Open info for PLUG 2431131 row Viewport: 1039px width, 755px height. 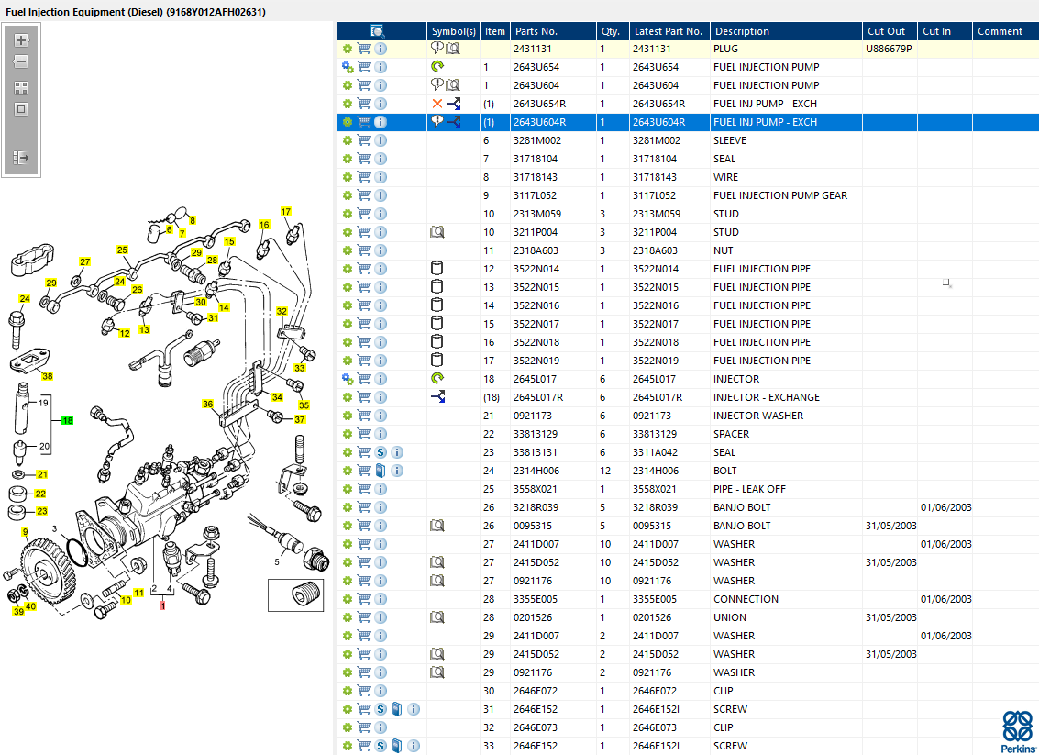(x=381, y=49)
